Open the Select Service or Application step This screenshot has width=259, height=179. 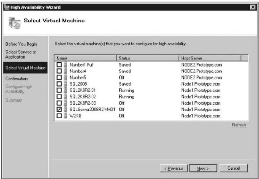[x=21, y=54]
